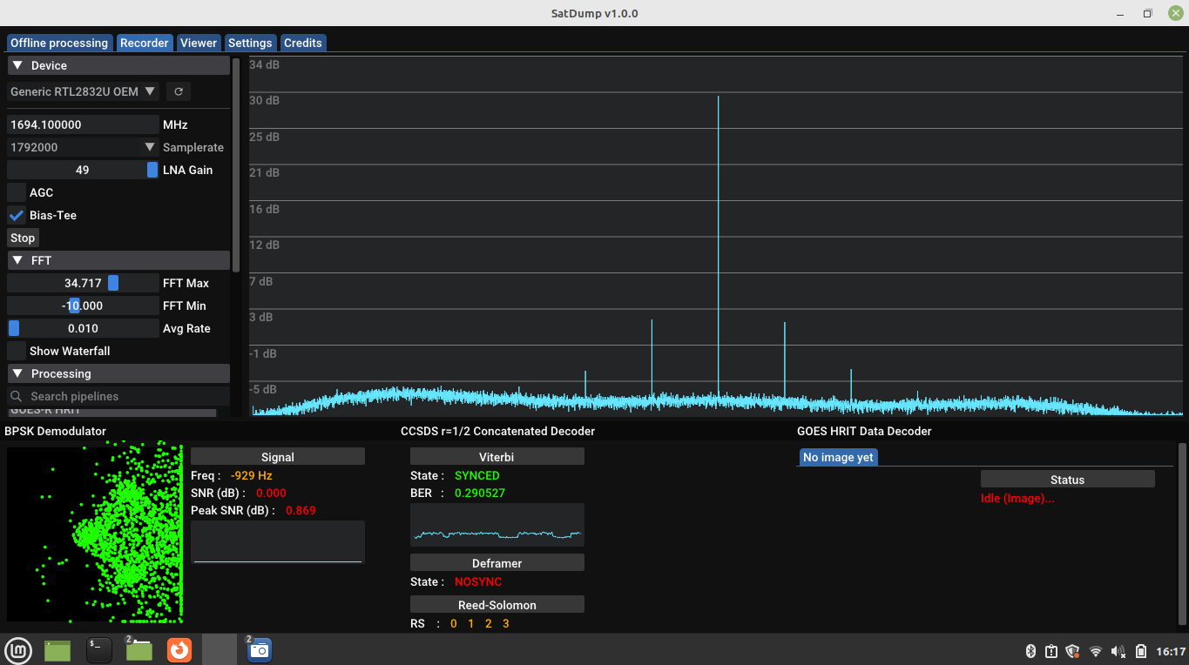This screenshot has height=665, width=1189.
Task: Click the Viterbi BER graph display
Action: point(497,524)
